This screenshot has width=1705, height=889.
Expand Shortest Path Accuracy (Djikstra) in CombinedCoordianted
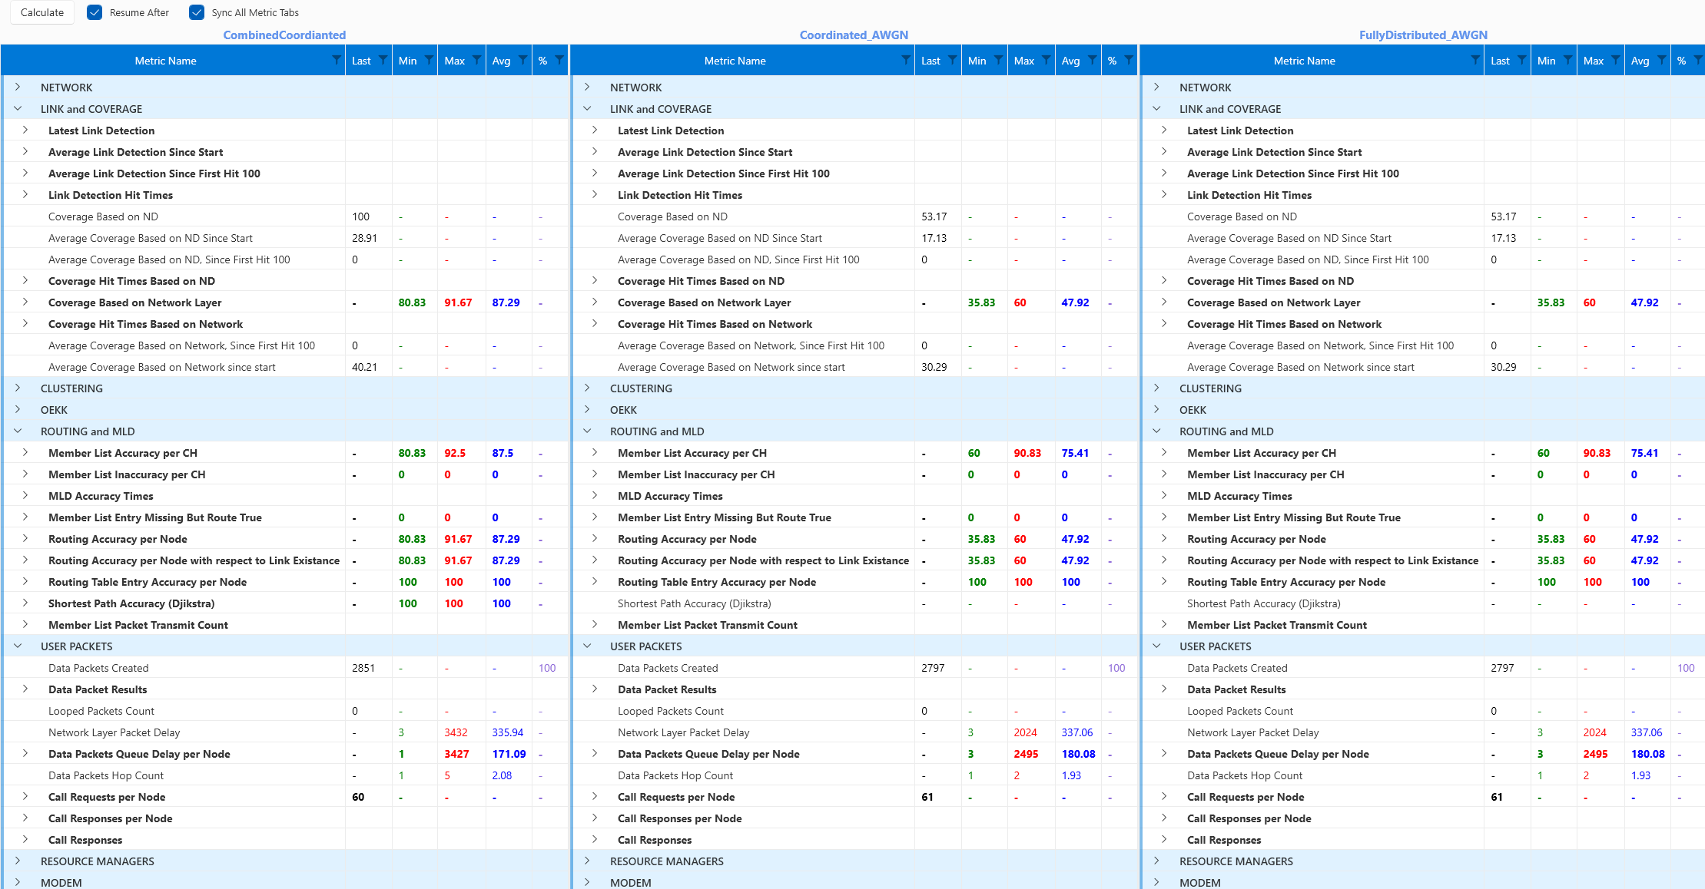pyautogui.click(x=25, y=603)
